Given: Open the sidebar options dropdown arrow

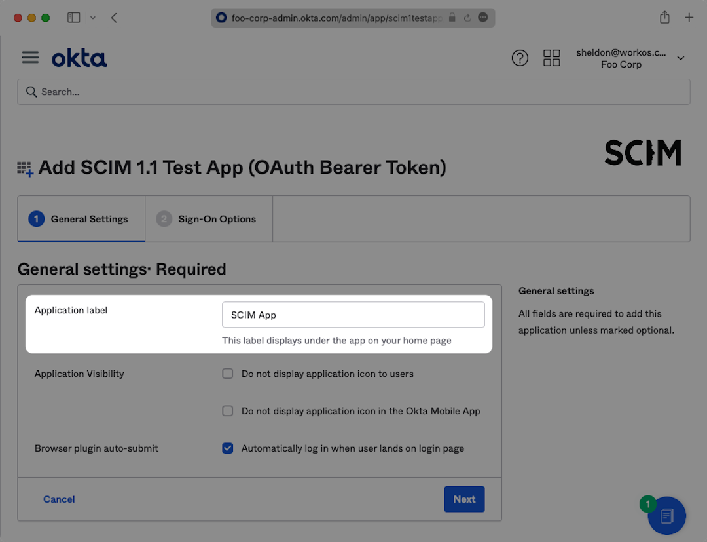Looking at the screenshot, I should [92, 18].
